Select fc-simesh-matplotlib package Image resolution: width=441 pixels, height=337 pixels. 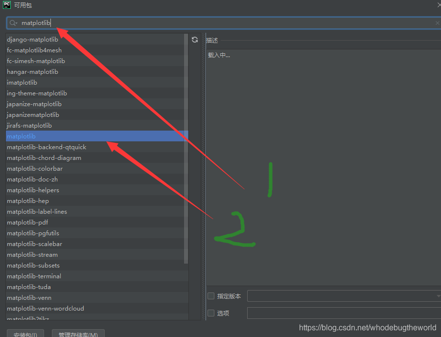pos(97,61)
